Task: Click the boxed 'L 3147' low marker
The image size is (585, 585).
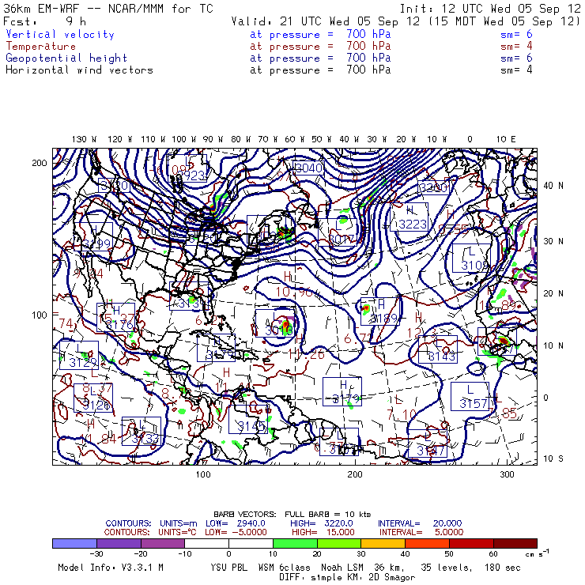Action: tap(428, 443)
